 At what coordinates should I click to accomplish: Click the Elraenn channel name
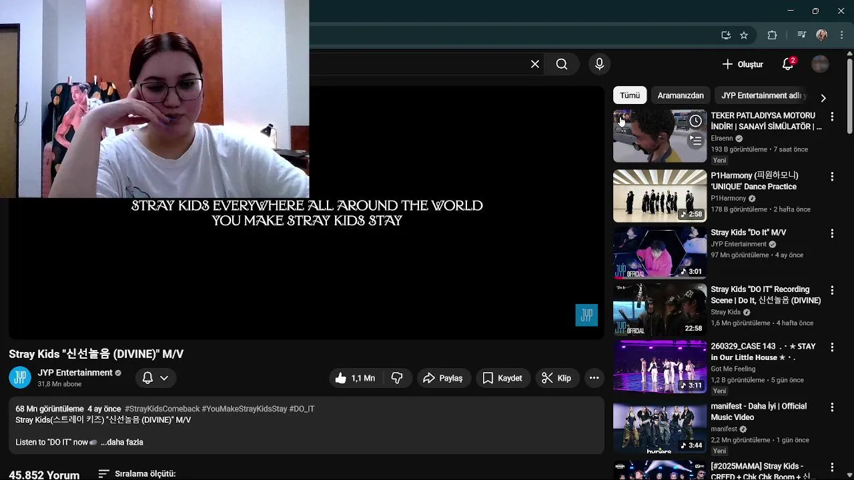click(x=722, y=139)
